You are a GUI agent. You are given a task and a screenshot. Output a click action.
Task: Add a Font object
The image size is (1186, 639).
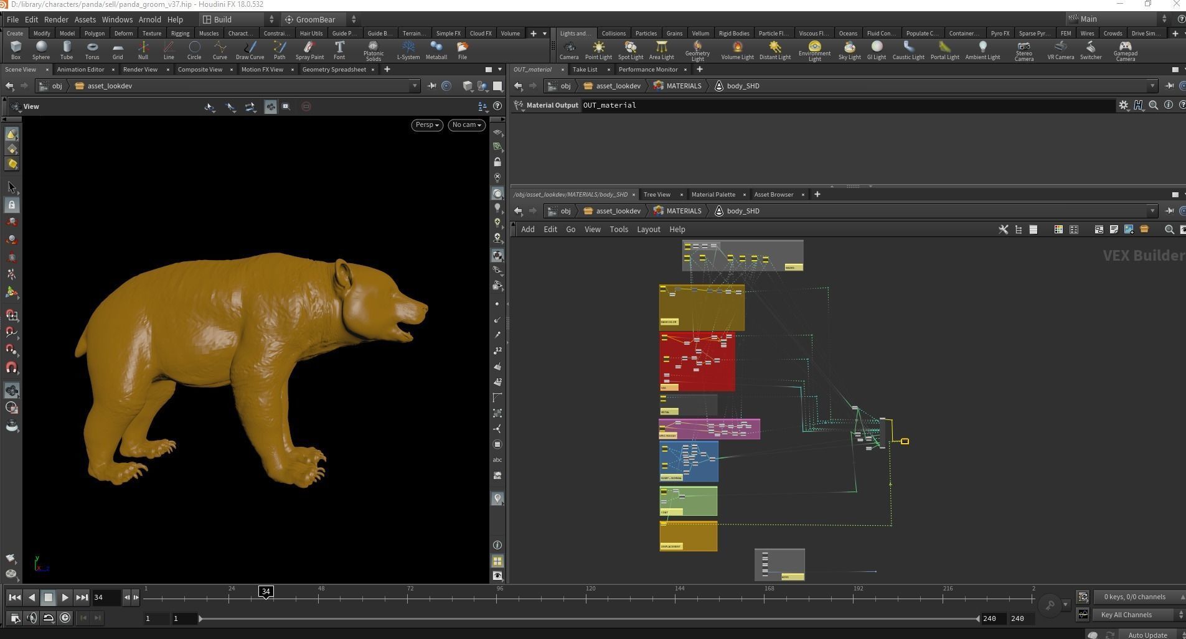[x=339, y=50]
